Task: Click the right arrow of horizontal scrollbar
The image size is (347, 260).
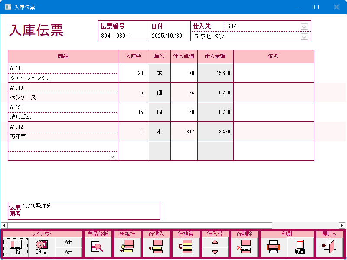Action: coord(342,225)
